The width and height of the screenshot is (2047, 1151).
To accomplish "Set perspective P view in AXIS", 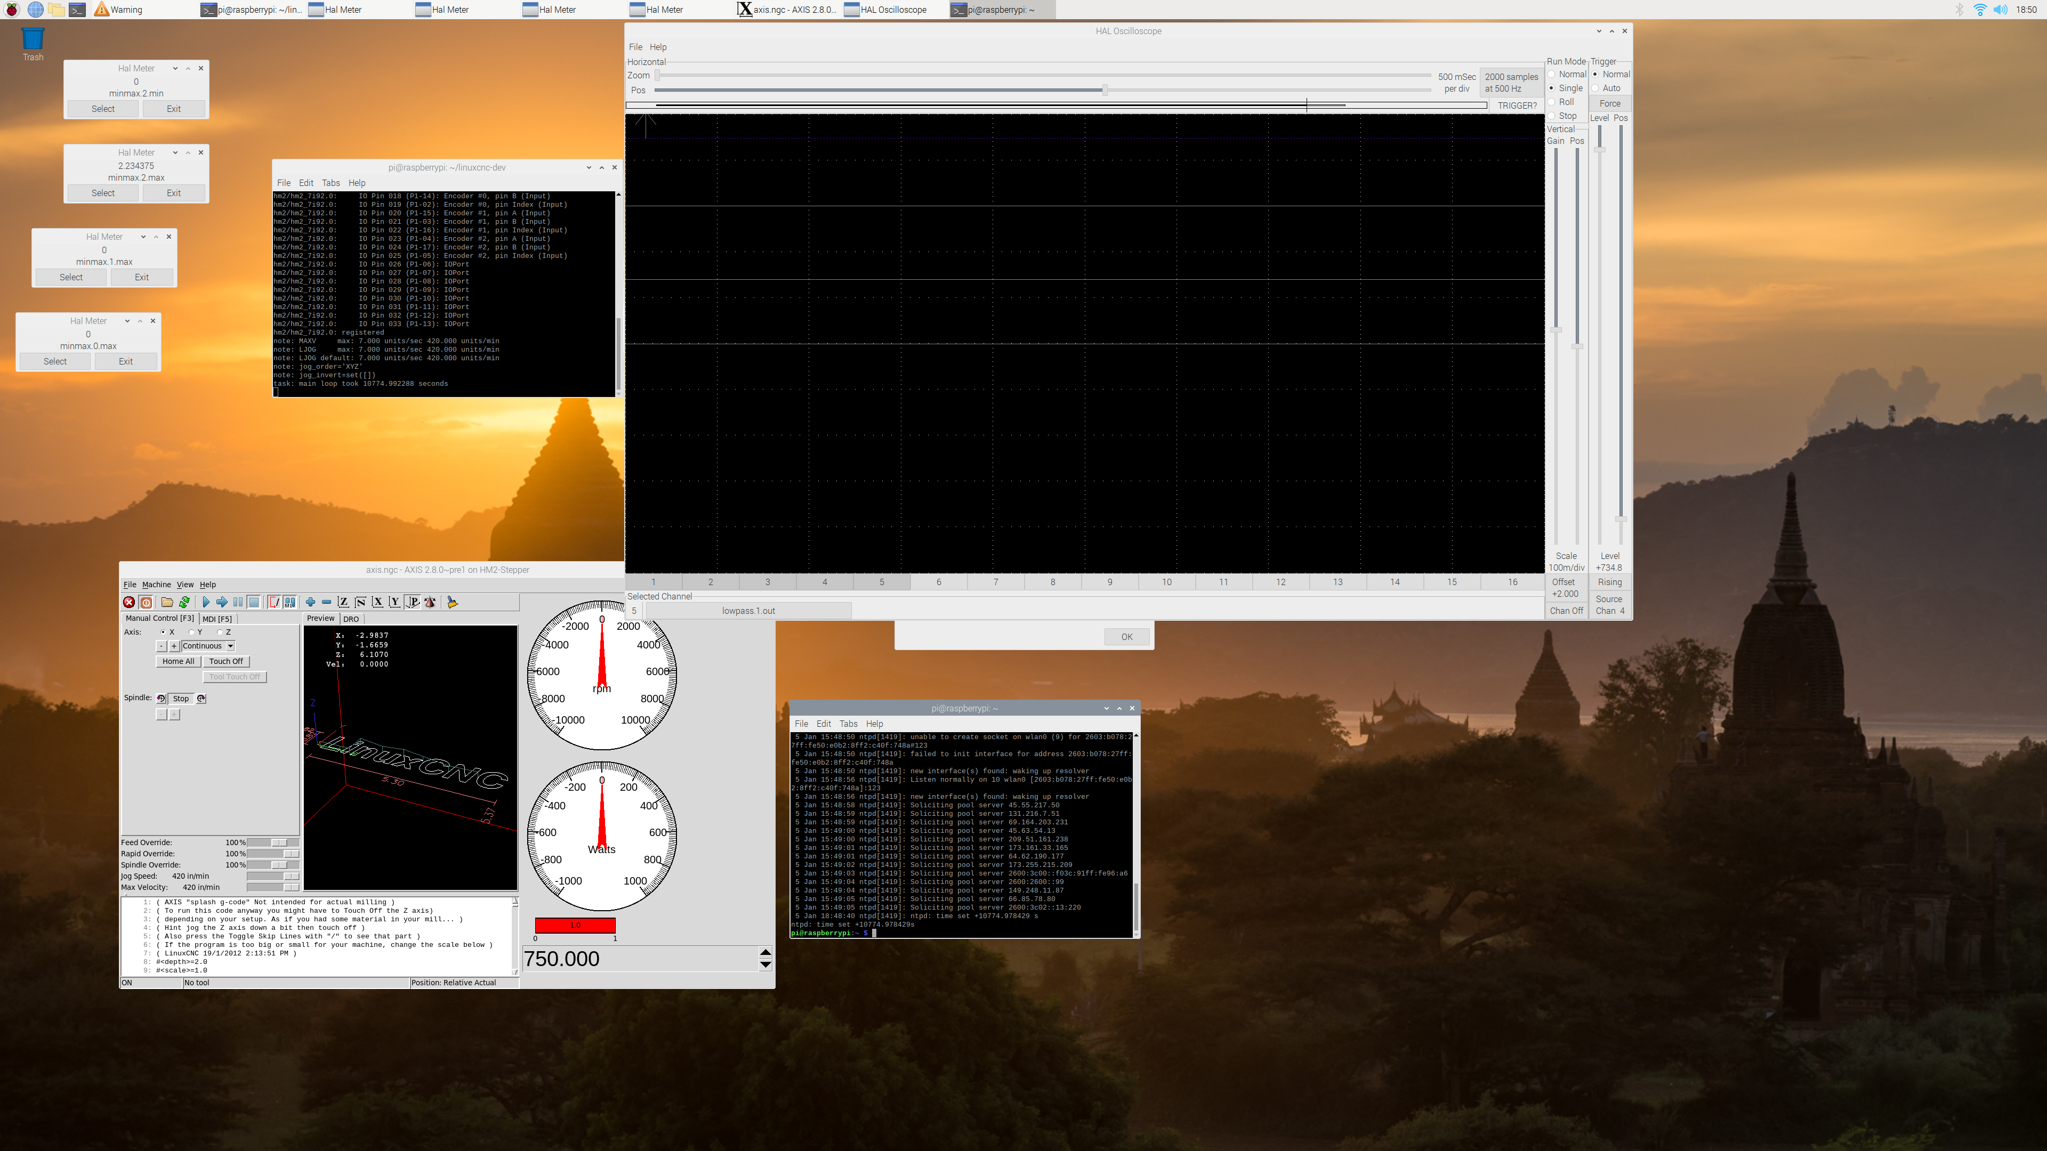I will (x=413, y=602).
